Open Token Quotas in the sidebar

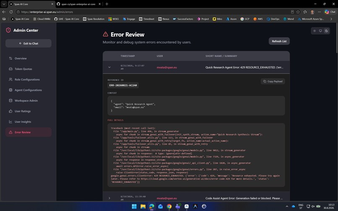pyautogui.click(x=28, y=69)
